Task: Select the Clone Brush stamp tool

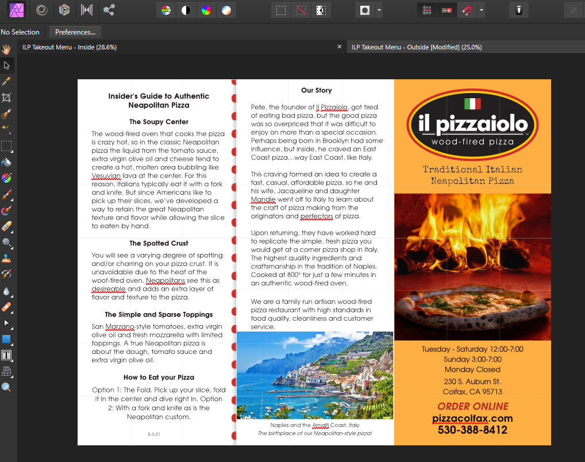Action: click(x=6, y=259)
